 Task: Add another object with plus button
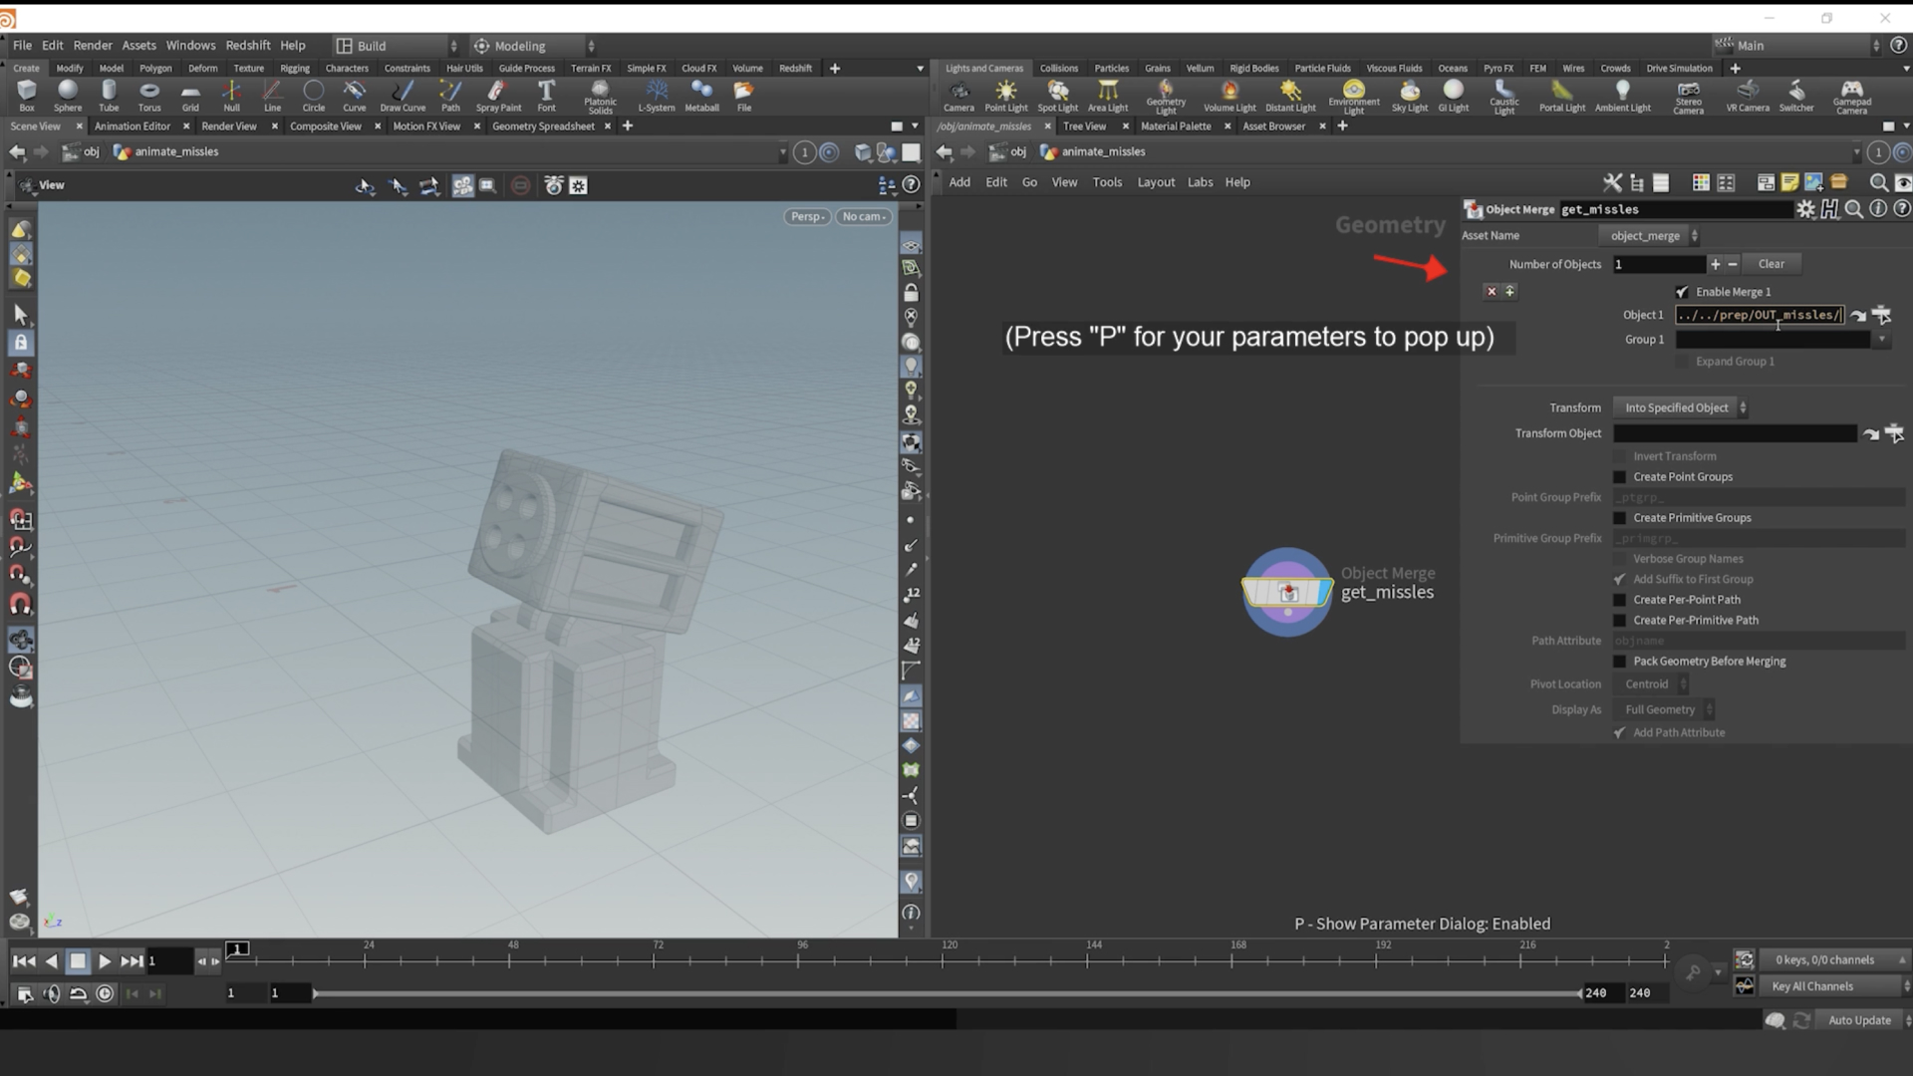pos(1715,264)
